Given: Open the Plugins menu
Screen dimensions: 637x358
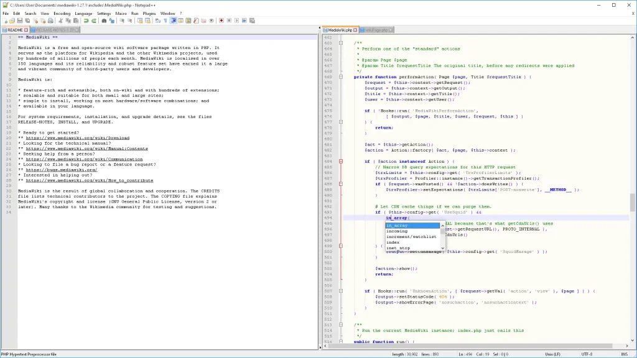Looking at the screenshot, I should 149,13.
